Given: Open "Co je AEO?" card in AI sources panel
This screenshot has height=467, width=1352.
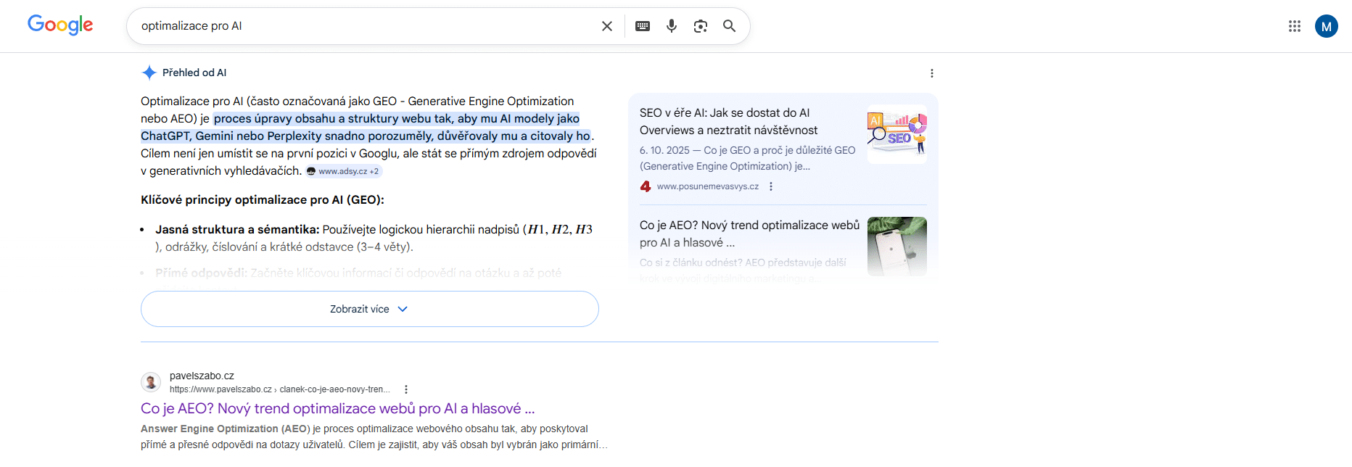Looking at the screenshot, I should point(749,233).
